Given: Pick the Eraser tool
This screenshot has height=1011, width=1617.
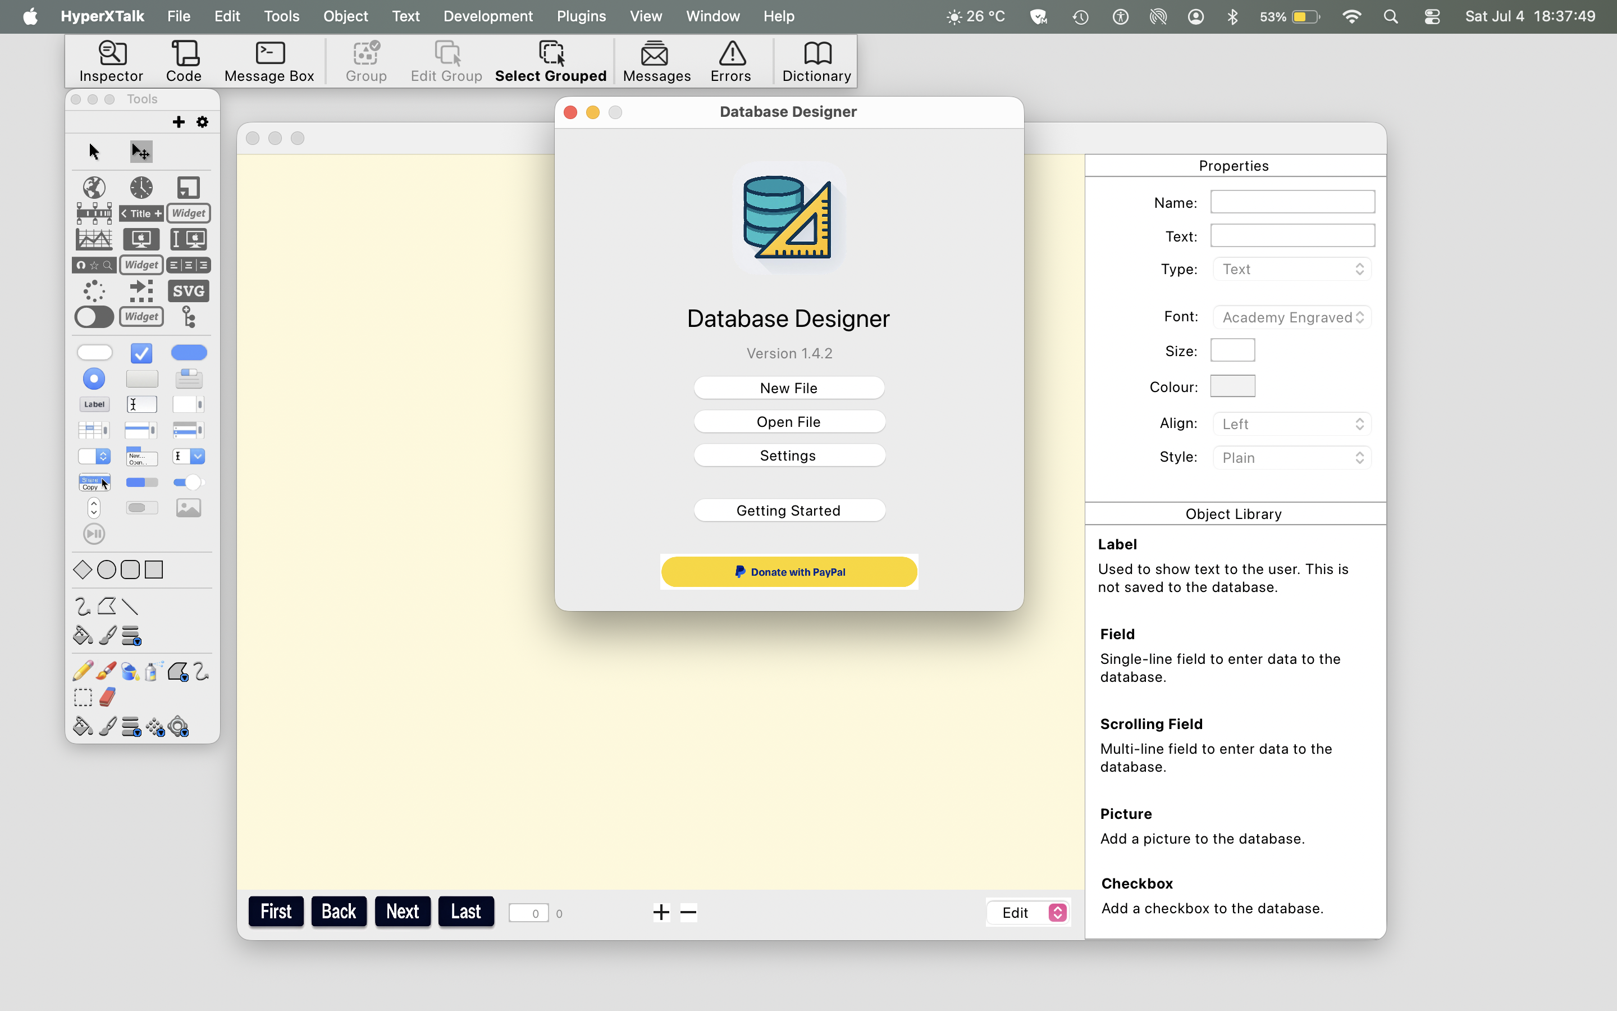Looking at the screenshot, I should point(107,696).
